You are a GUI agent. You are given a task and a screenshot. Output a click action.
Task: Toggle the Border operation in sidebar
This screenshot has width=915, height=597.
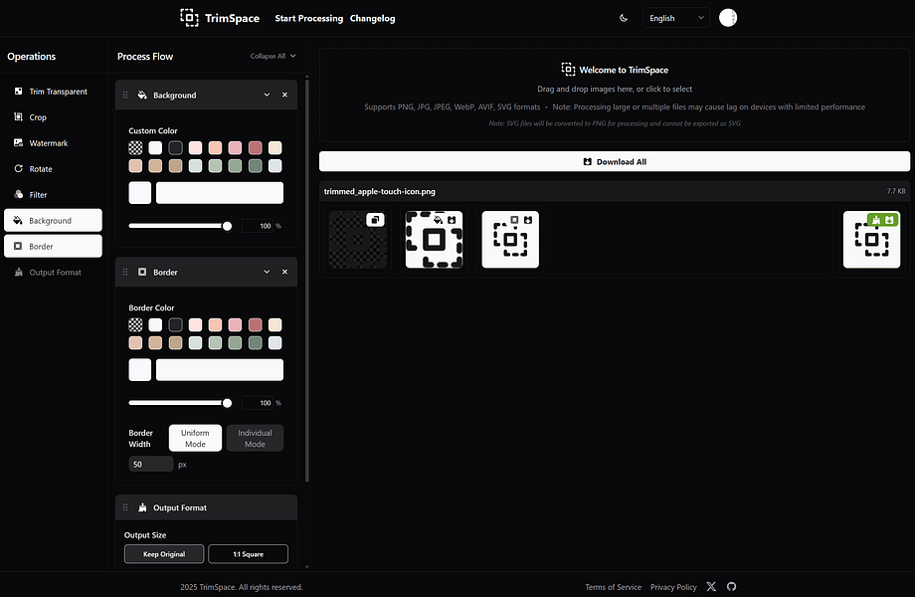pos(53,246)
